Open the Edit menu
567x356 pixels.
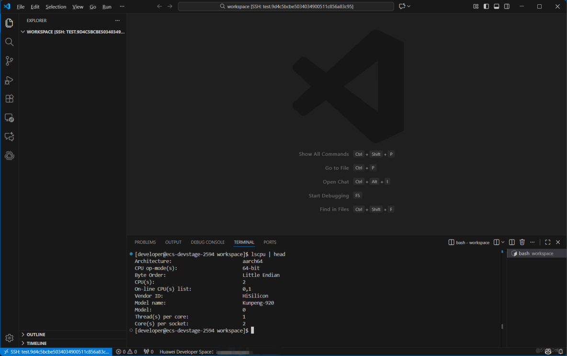click(35, 7)
